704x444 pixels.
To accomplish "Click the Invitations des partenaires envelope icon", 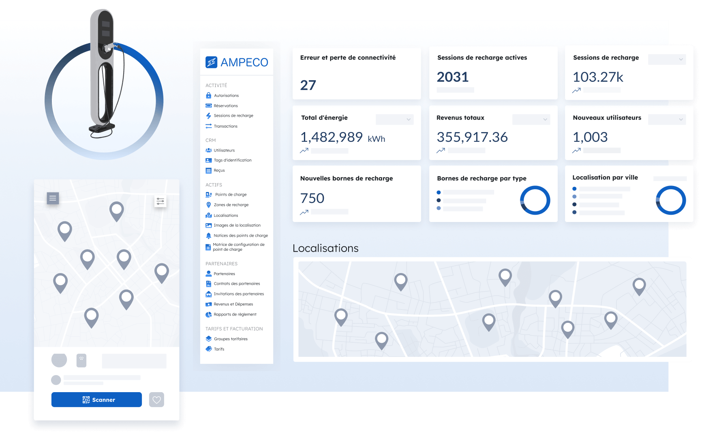I will click(208, 294).
